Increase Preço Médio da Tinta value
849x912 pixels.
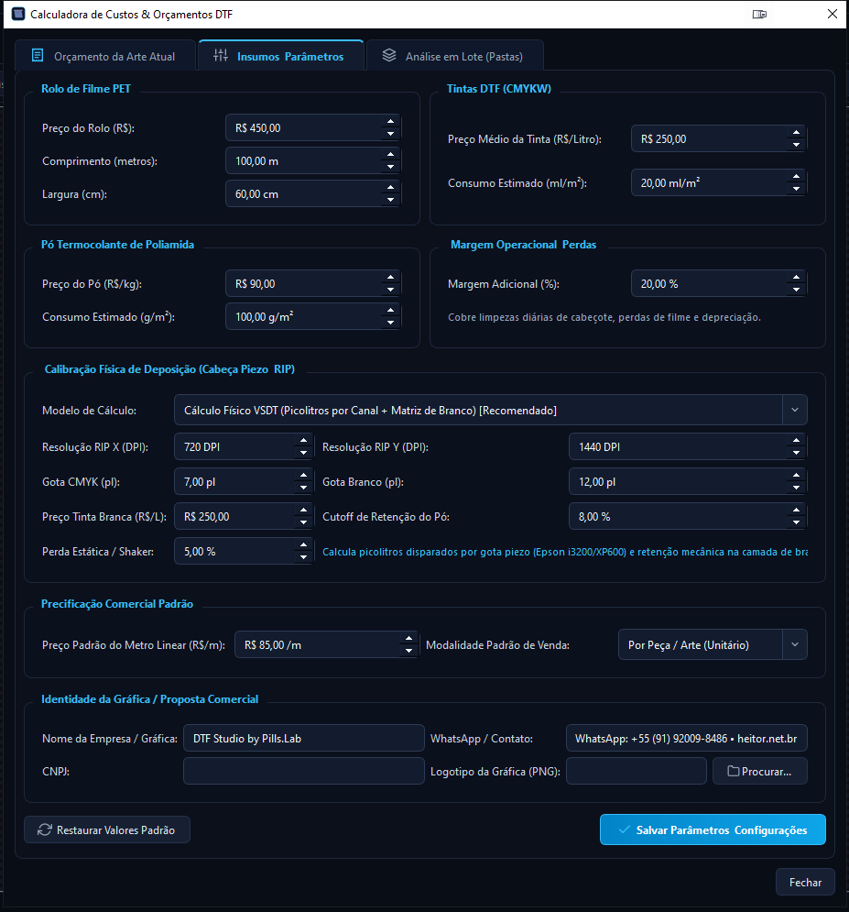point(796,133)
